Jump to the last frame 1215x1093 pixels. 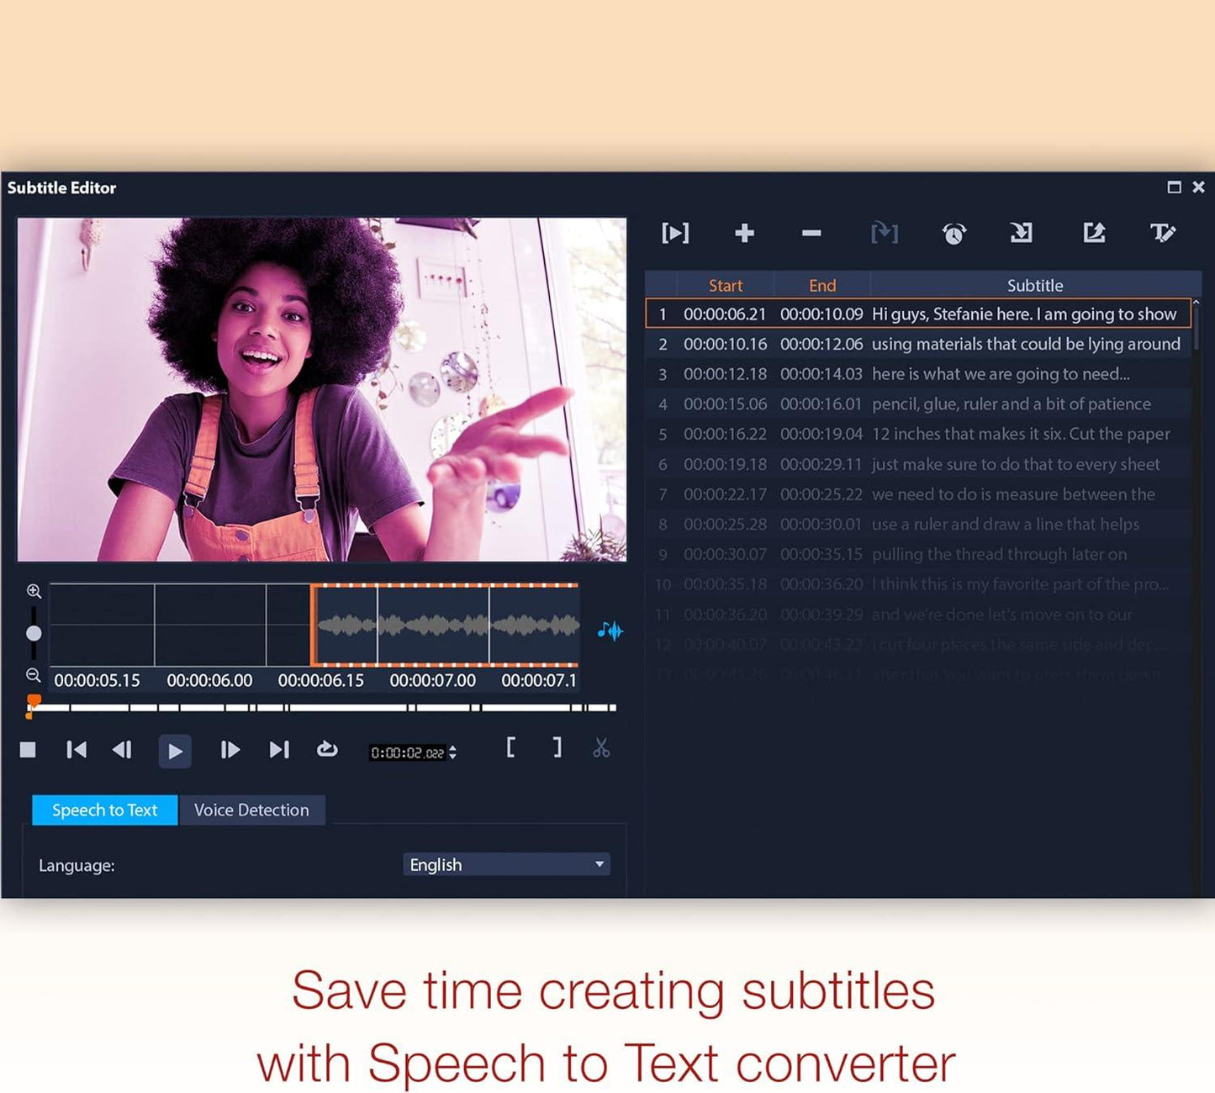279,749
